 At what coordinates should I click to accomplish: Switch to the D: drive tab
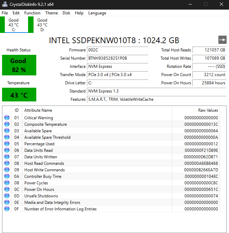[x=42, y=25]
